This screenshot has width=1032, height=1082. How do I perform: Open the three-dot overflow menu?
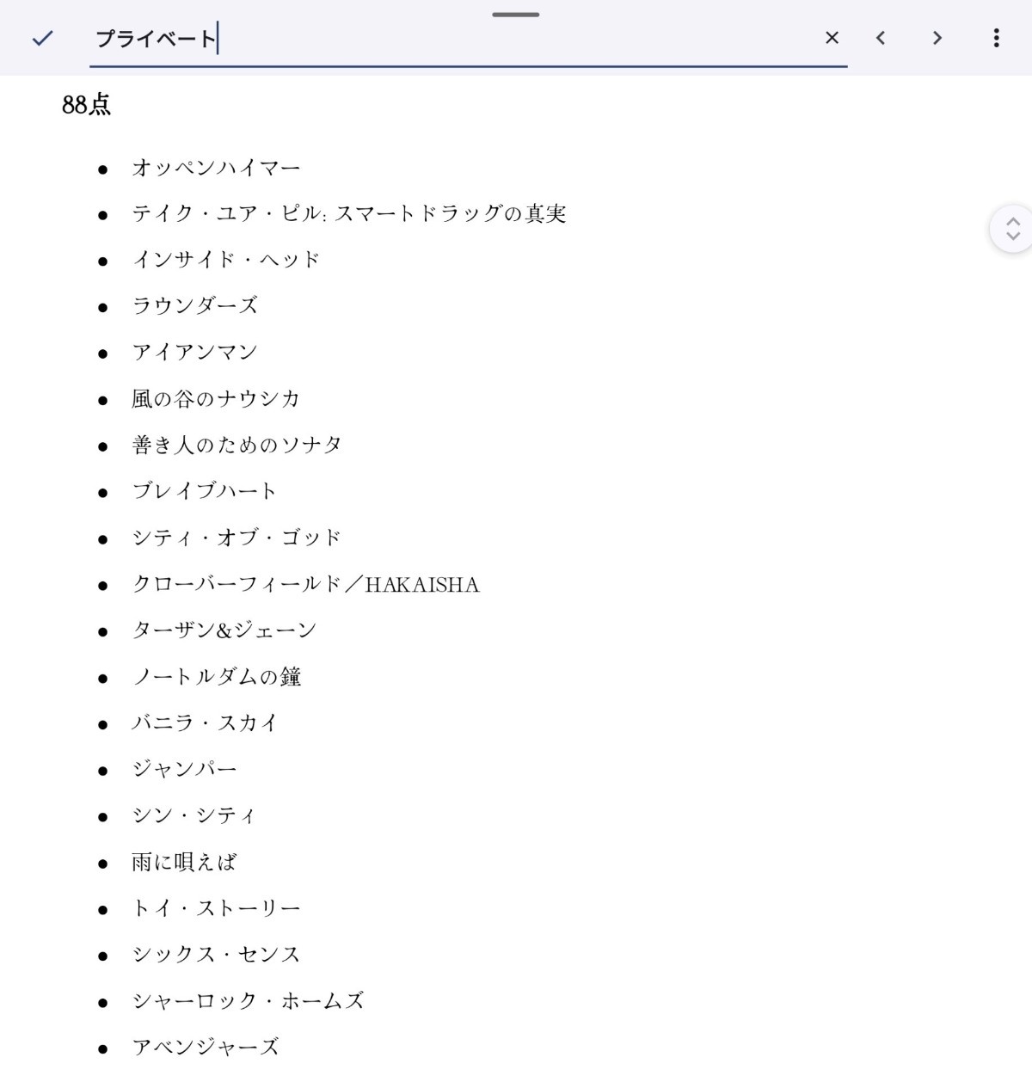coord(996,38)
